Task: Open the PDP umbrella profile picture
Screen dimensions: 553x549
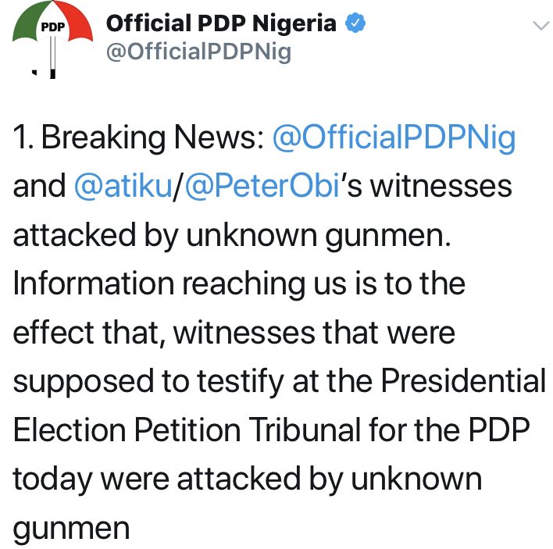Action: [x=52, y=40]
